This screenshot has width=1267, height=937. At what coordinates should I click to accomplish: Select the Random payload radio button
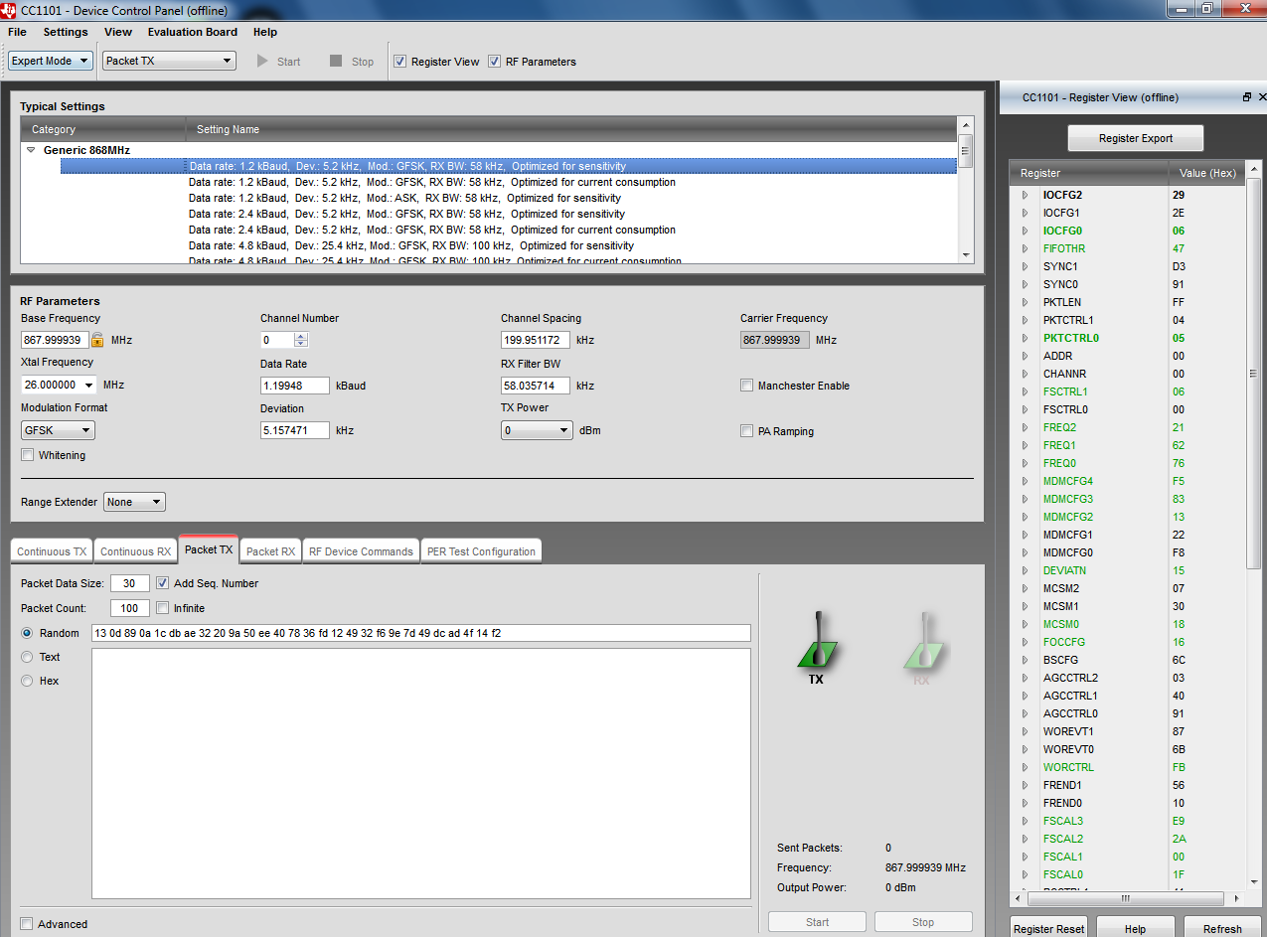(x=27, y=633)
